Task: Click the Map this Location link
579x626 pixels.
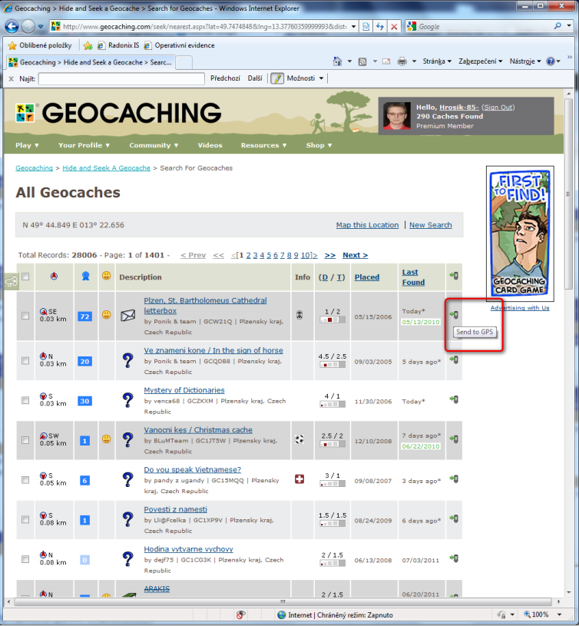Action: (x=367, y=225)
